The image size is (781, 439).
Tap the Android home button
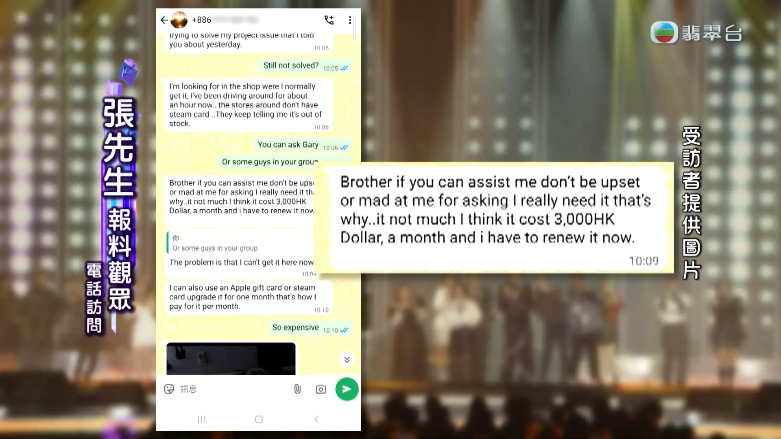click(259, 419)
